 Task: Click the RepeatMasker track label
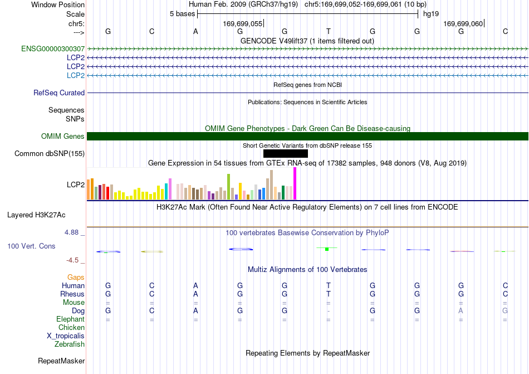click(61, 361)
